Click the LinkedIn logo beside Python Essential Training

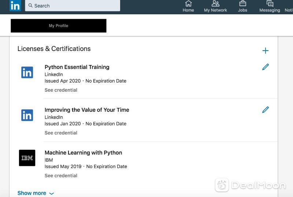point(27,72)
